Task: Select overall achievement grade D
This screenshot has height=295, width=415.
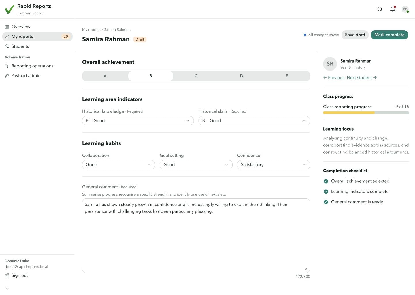Action: [242, 76]
